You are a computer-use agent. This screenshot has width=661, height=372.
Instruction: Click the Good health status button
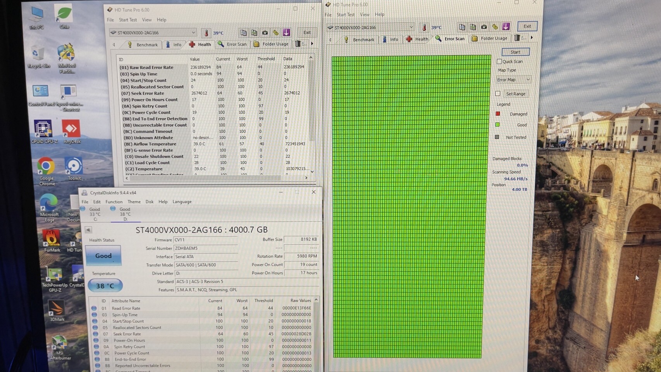point(103,256)
